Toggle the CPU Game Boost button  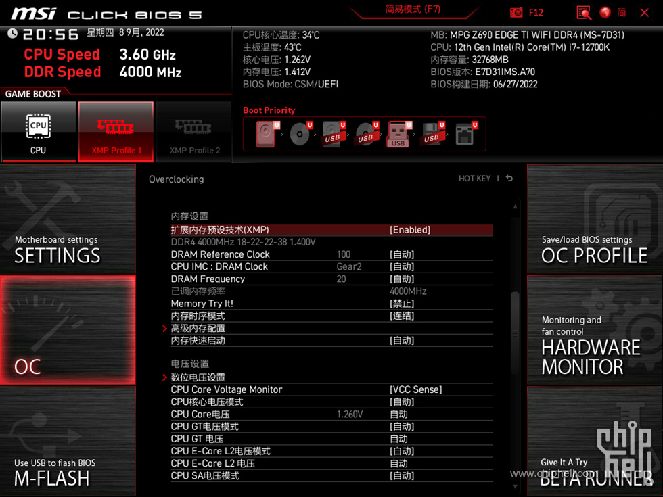38,131
